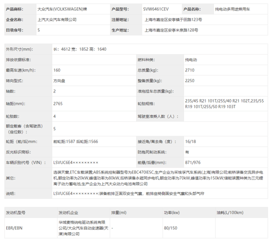Select the production address 米泉路128号 text

click(171, 30)
